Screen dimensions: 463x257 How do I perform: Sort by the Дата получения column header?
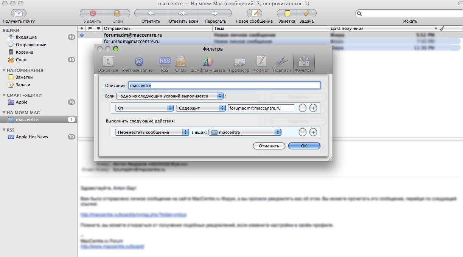[x=384, y=28]
